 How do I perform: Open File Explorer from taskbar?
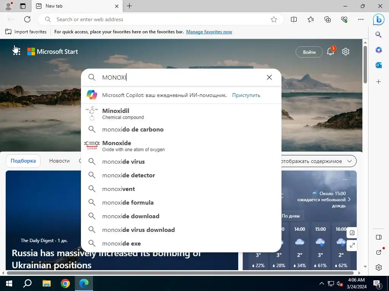point(46,283)
